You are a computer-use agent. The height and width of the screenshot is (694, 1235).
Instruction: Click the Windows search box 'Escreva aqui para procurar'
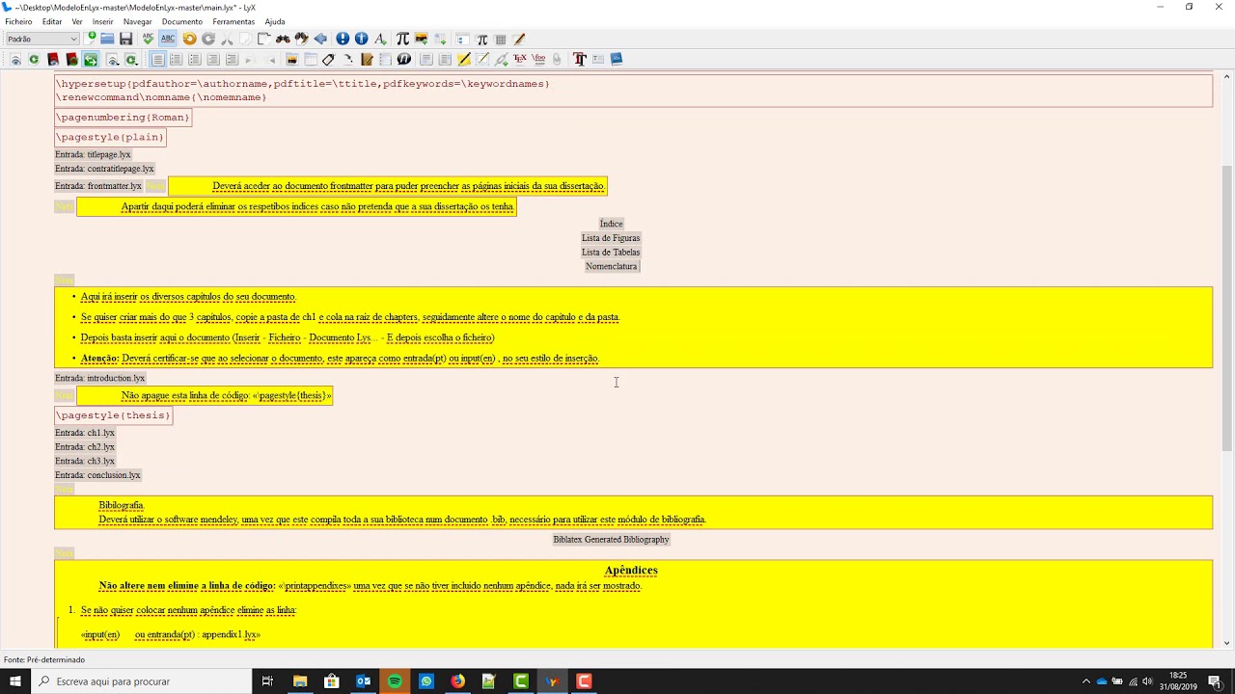(142, 681)
